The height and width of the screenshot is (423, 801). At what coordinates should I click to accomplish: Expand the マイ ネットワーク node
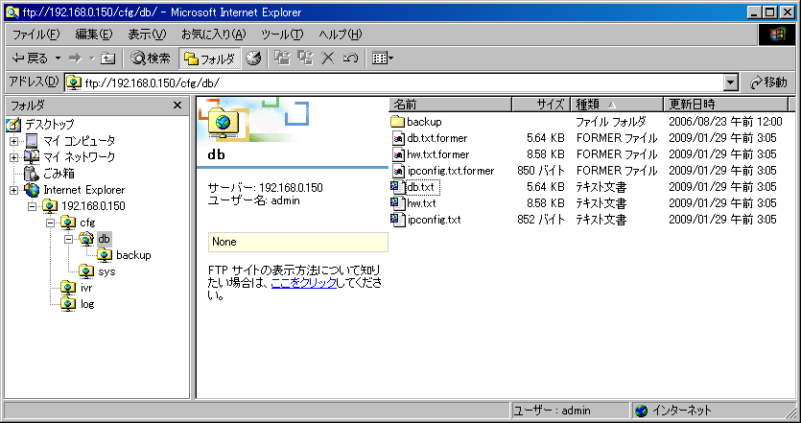point(13,157)
